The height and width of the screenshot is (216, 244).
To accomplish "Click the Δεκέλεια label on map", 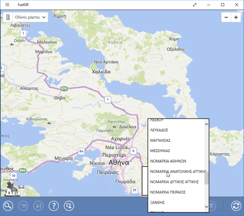I will 128,127.
